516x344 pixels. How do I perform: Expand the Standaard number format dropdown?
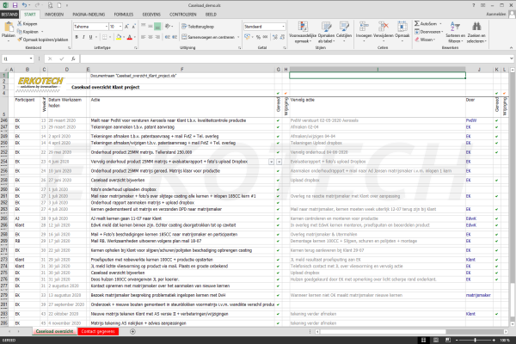coord(285,27)
